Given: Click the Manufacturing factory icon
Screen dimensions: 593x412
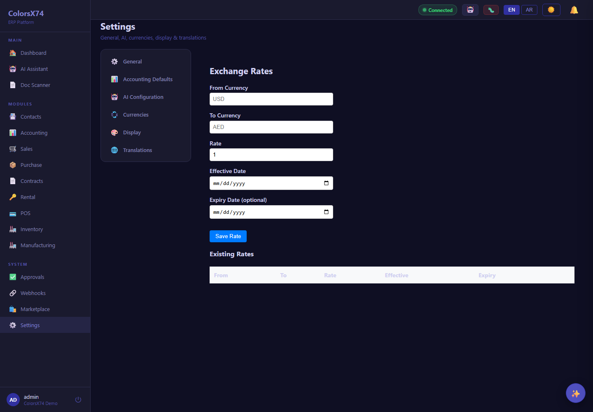Looking at the screenshot, I should [x=13, y=246].
